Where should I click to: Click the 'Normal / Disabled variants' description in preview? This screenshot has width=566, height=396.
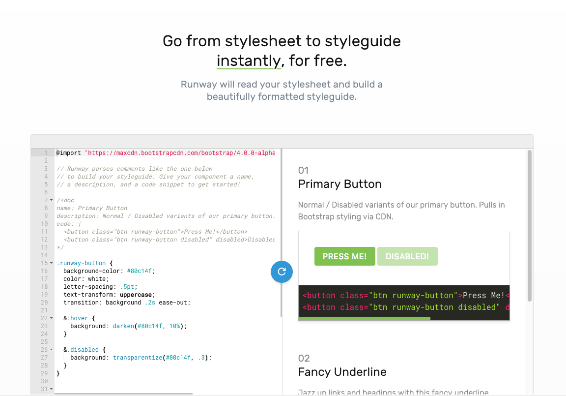tap(401, 211)
